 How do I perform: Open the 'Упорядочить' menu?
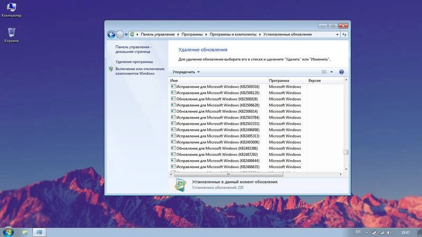point(186,72)
